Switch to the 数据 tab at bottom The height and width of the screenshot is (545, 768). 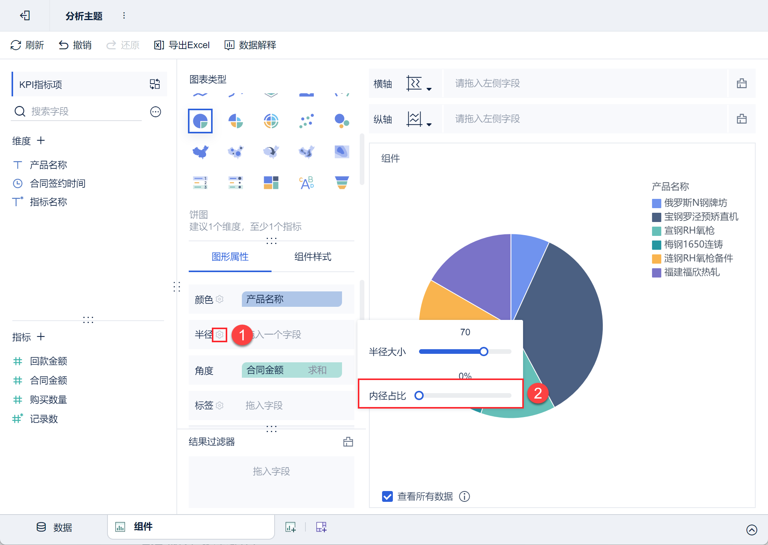[x=54, y=527]
